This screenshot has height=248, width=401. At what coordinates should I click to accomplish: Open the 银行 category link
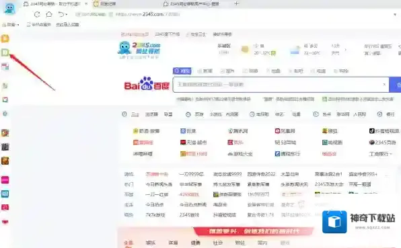click(390, 114)
